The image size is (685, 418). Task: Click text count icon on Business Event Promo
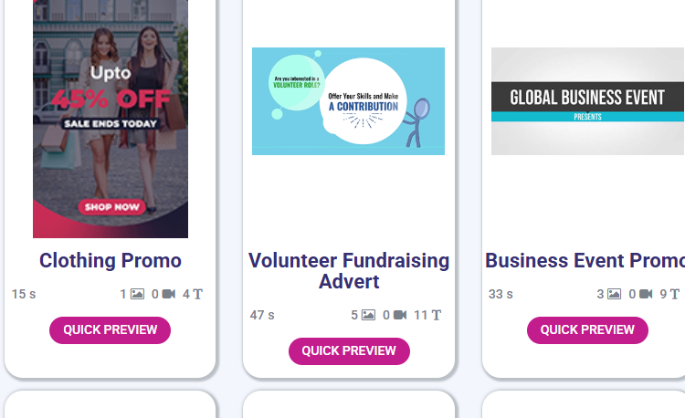[x=675, y=294]
